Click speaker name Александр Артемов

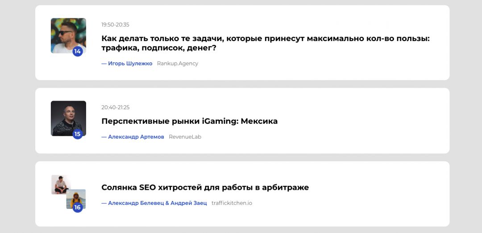(136, 137)
